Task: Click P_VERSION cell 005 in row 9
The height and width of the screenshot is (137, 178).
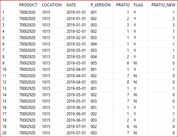Action: (94, 63)
